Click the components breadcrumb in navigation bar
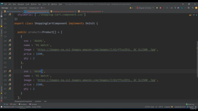Image resolution: width=198 pixels, height=111 pixels. [23, 8]
